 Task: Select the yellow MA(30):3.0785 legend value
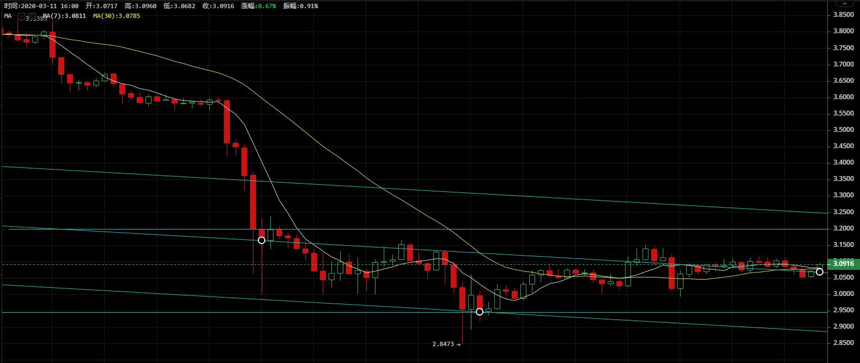point(117,16)
